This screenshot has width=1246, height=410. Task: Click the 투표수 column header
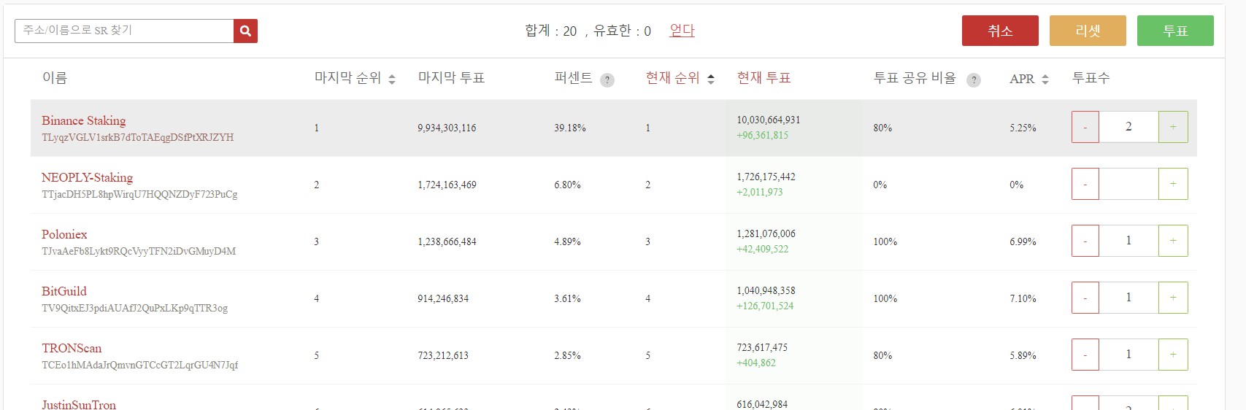coord(1091,78)
